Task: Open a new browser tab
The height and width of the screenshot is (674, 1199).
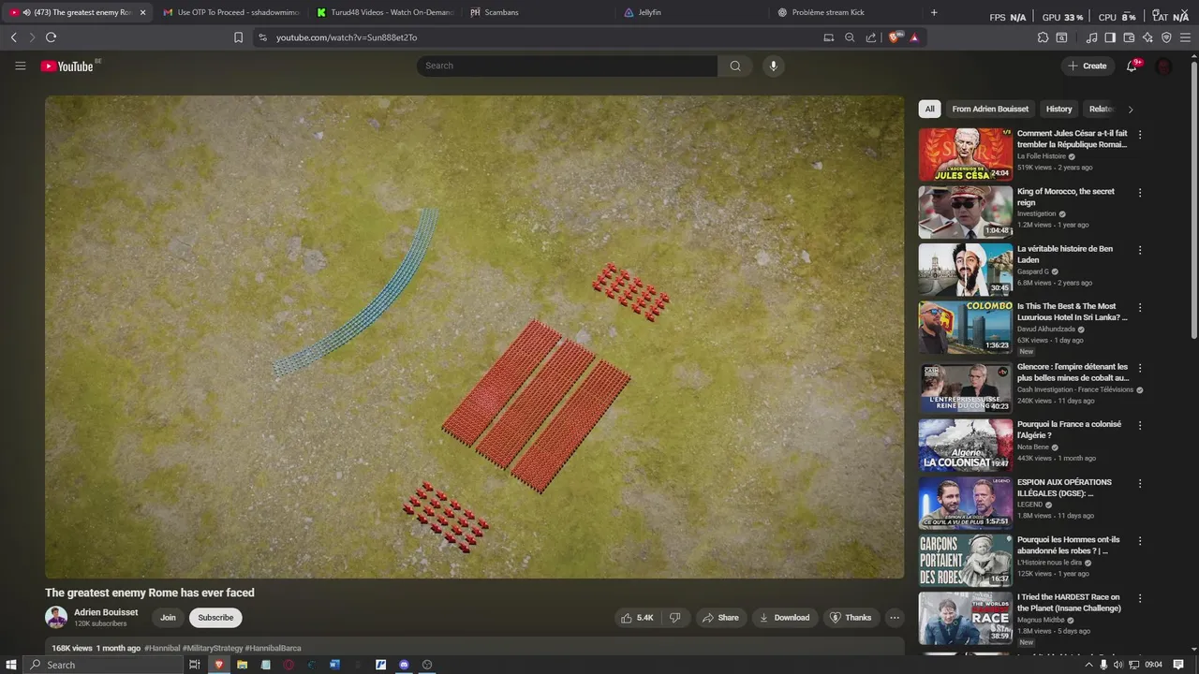Action: pyautogui.click(x=934, y=12)
